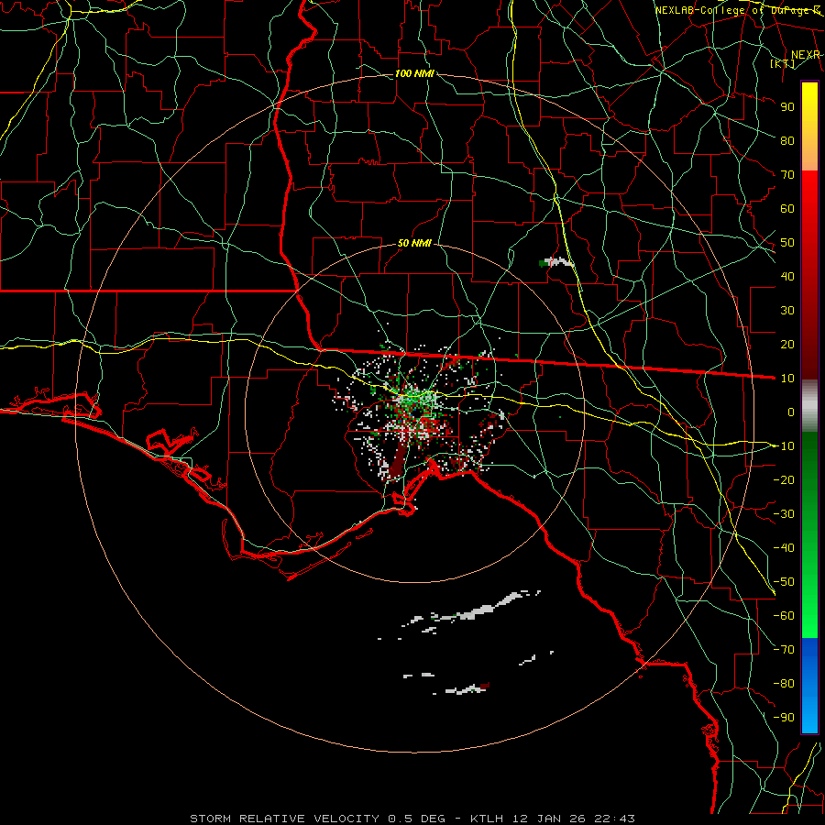Screen dimensions: 825x825
Task: Click the -80 value on the velocity scale
Action: pos(784,684)
